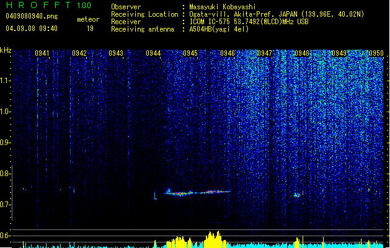Click the 1.1 kHz axis label
The image size is (390, 248).
click(x=5, y=81)
